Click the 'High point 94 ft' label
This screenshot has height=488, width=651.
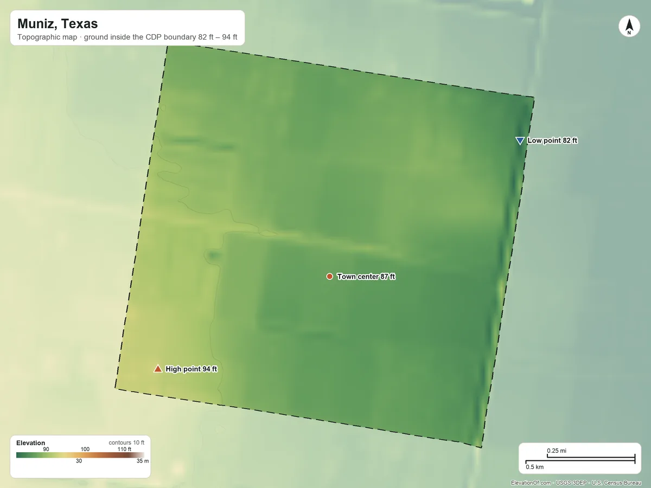pos(191,369)
